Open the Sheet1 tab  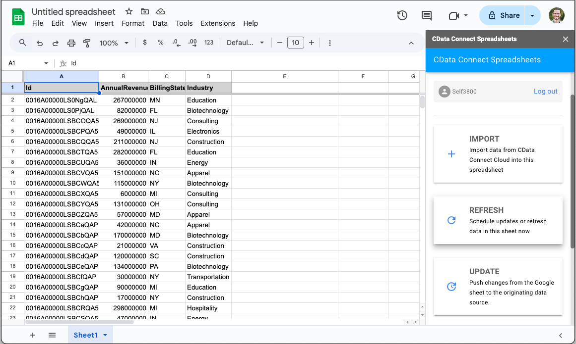tap(85, 335)
